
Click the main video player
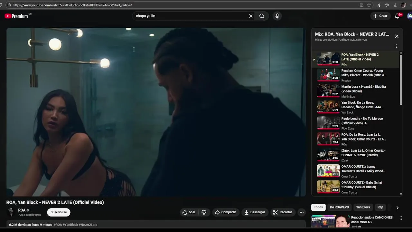point(156,112)
